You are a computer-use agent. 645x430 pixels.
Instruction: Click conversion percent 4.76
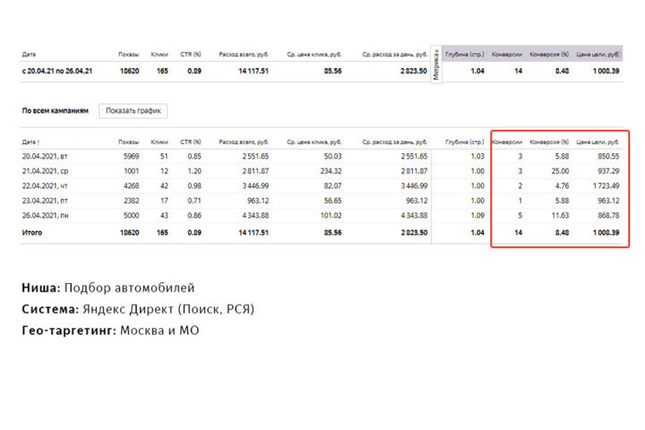click(562, 186)
